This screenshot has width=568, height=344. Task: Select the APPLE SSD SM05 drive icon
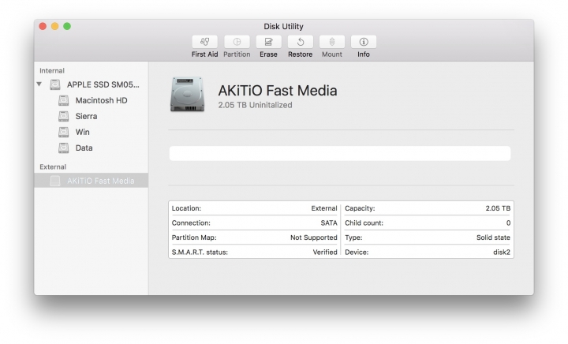(55, 84)
